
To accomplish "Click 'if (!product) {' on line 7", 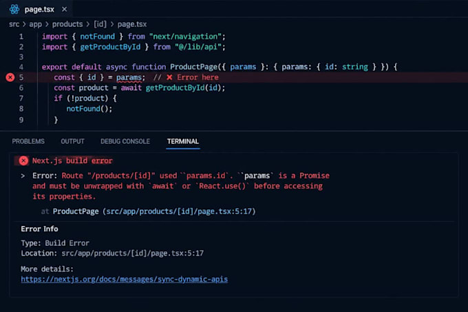I will click(x=85, y=98).
